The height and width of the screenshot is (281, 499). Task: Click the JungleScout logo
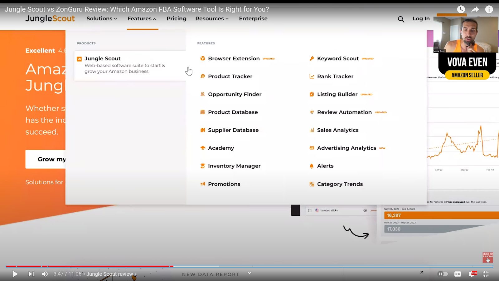tap(50, 18)
